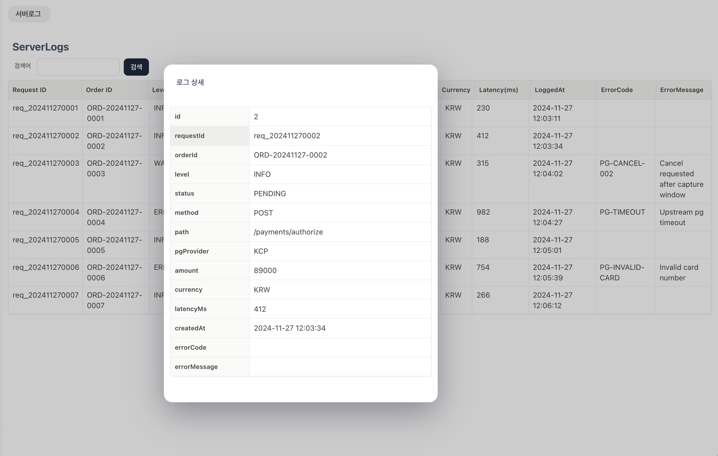Click the /payments/authorize path value

tap(288, 232)
